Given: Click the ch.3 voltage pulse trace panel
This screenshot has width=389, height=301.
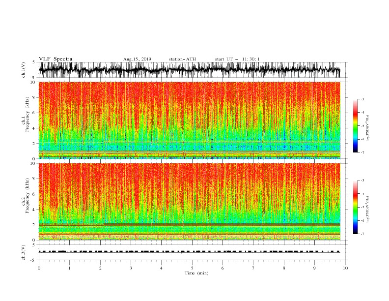Looking at the screenshot, I should point(193,252).
